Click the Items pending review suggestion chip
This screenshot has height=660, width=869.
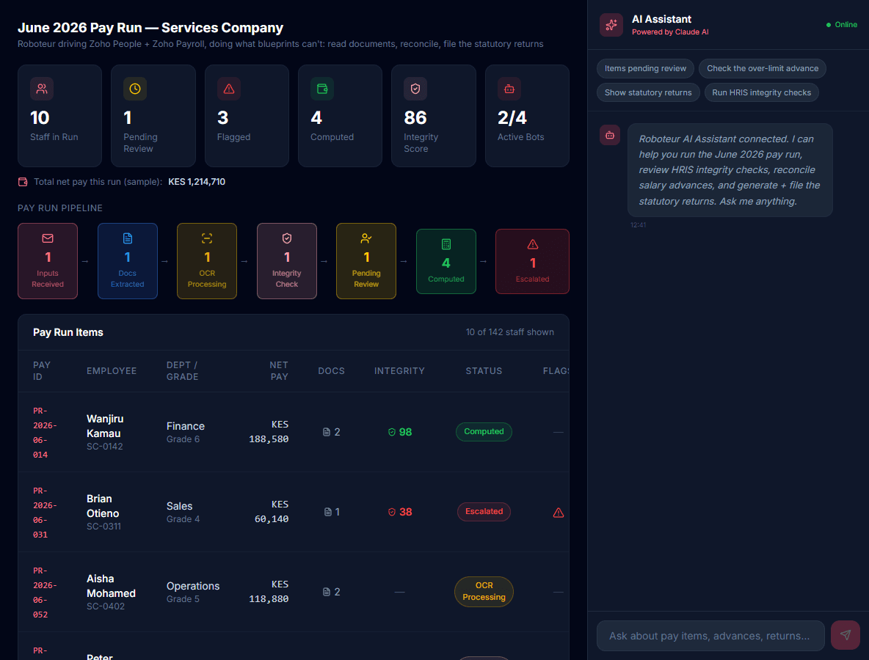pos(645,69)
